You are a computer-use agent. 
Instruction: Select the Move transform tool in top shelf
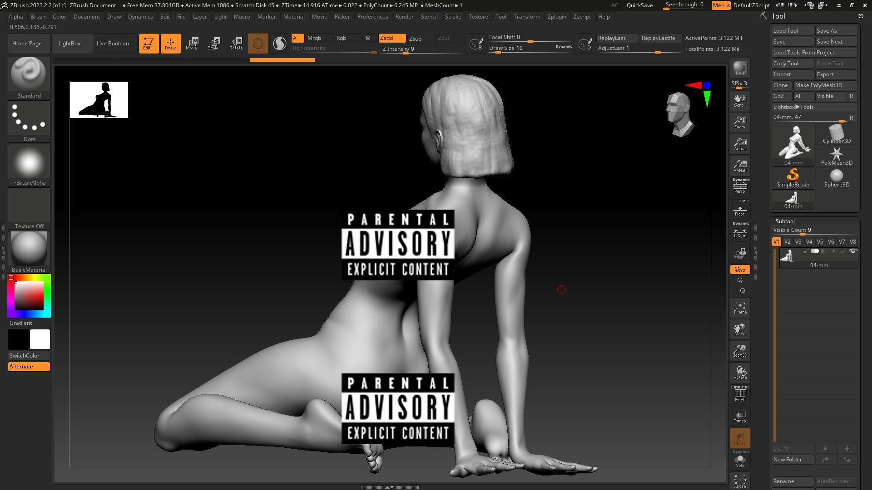click(192, 44)
